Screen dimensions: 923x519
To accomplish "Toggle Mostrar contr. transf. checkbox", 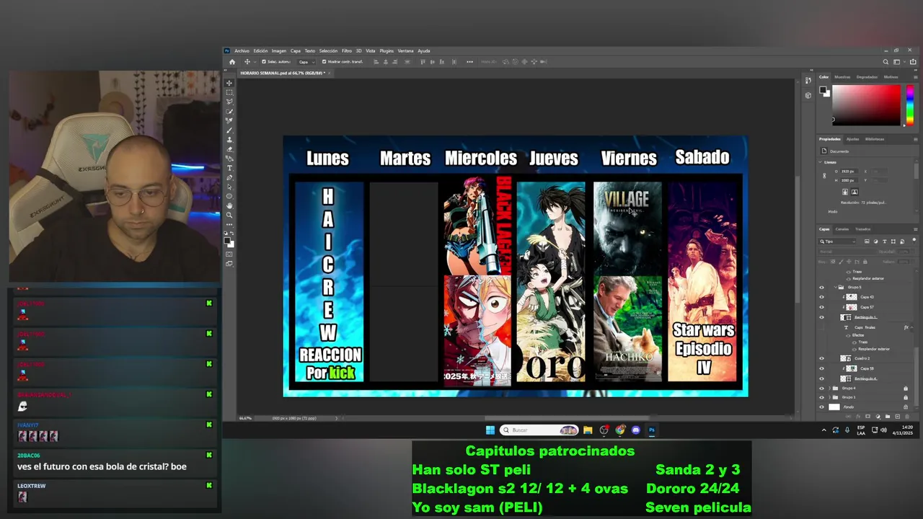I will point(324,62).
